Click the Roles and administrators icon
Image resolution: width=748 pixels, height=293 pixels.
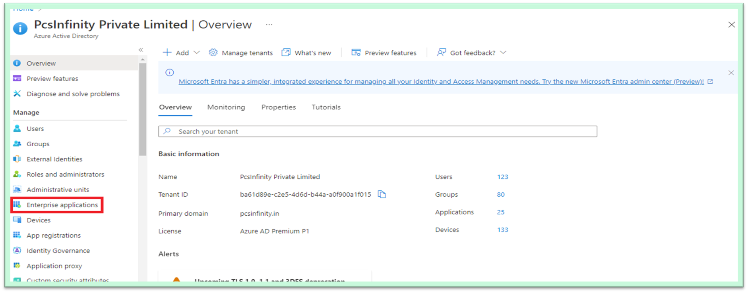point(17,174)
